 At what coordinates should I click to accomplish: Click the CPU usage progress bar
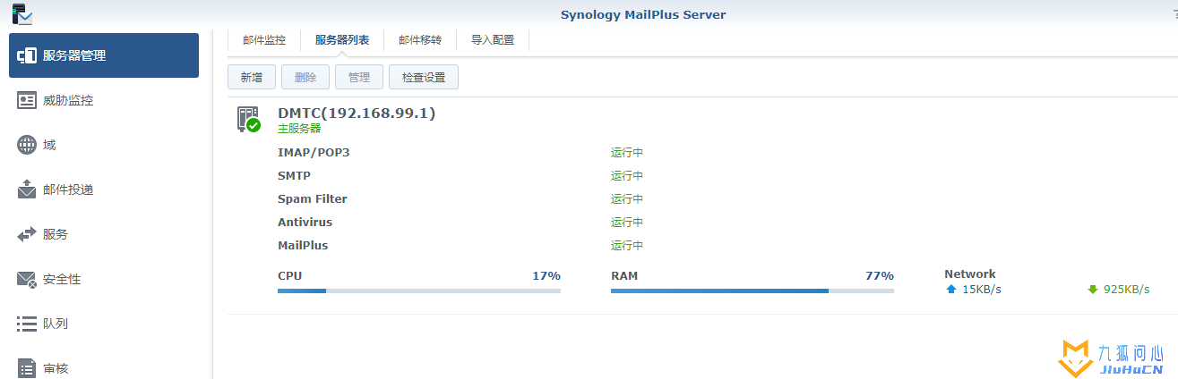[419, 291]
